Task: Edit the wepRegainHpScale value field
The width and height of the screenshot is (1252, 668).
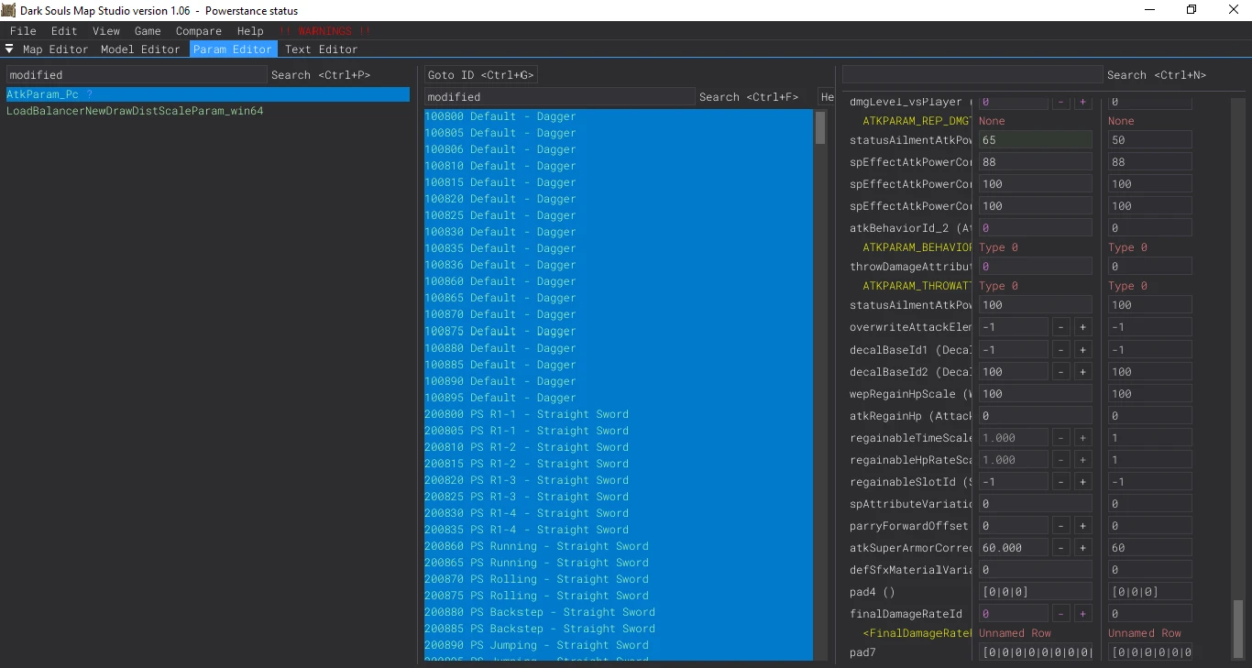Action: (1036, 394)
